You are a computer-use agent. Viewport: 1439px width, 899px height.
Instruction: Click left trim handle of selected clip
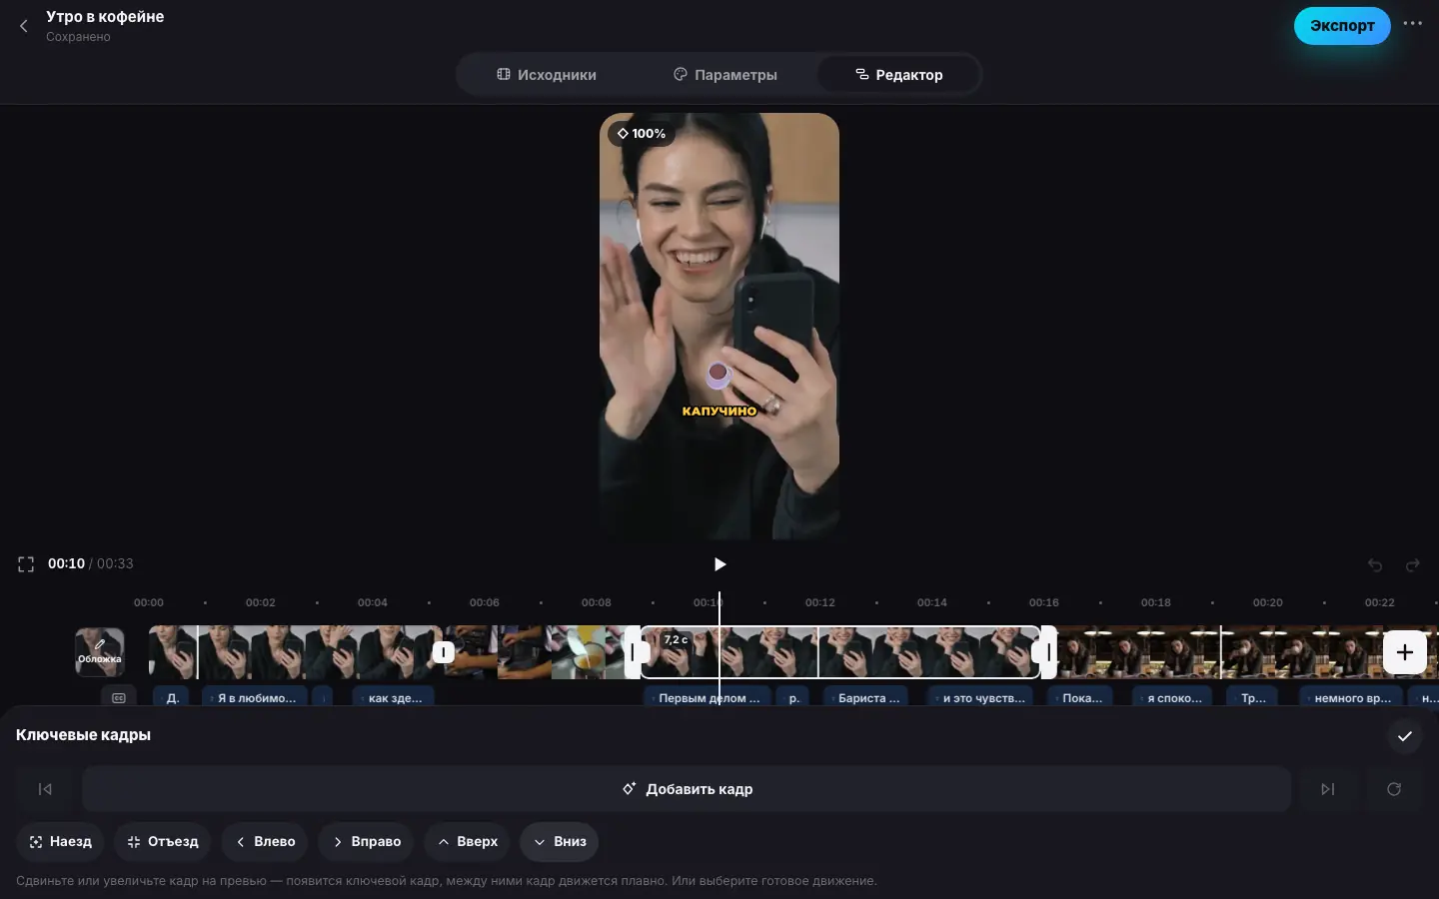tap(633, 652)
